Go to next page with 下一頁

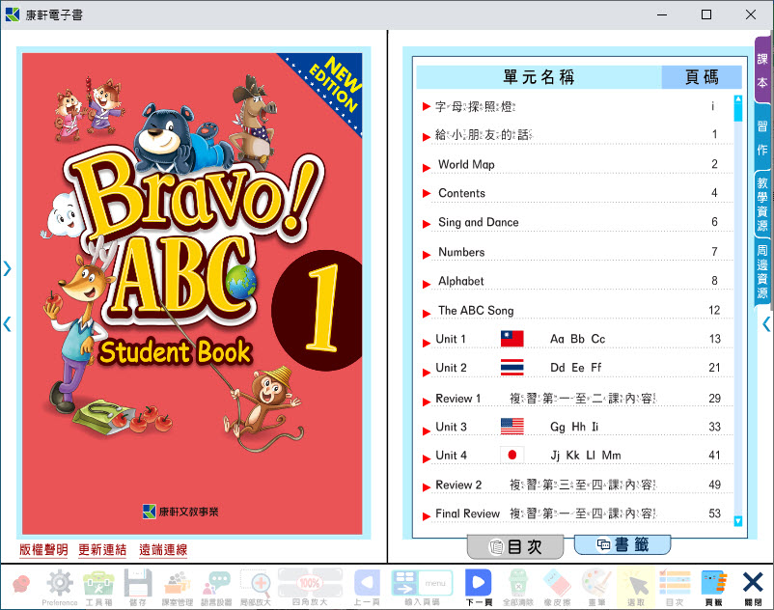click(x=479, y=585)
